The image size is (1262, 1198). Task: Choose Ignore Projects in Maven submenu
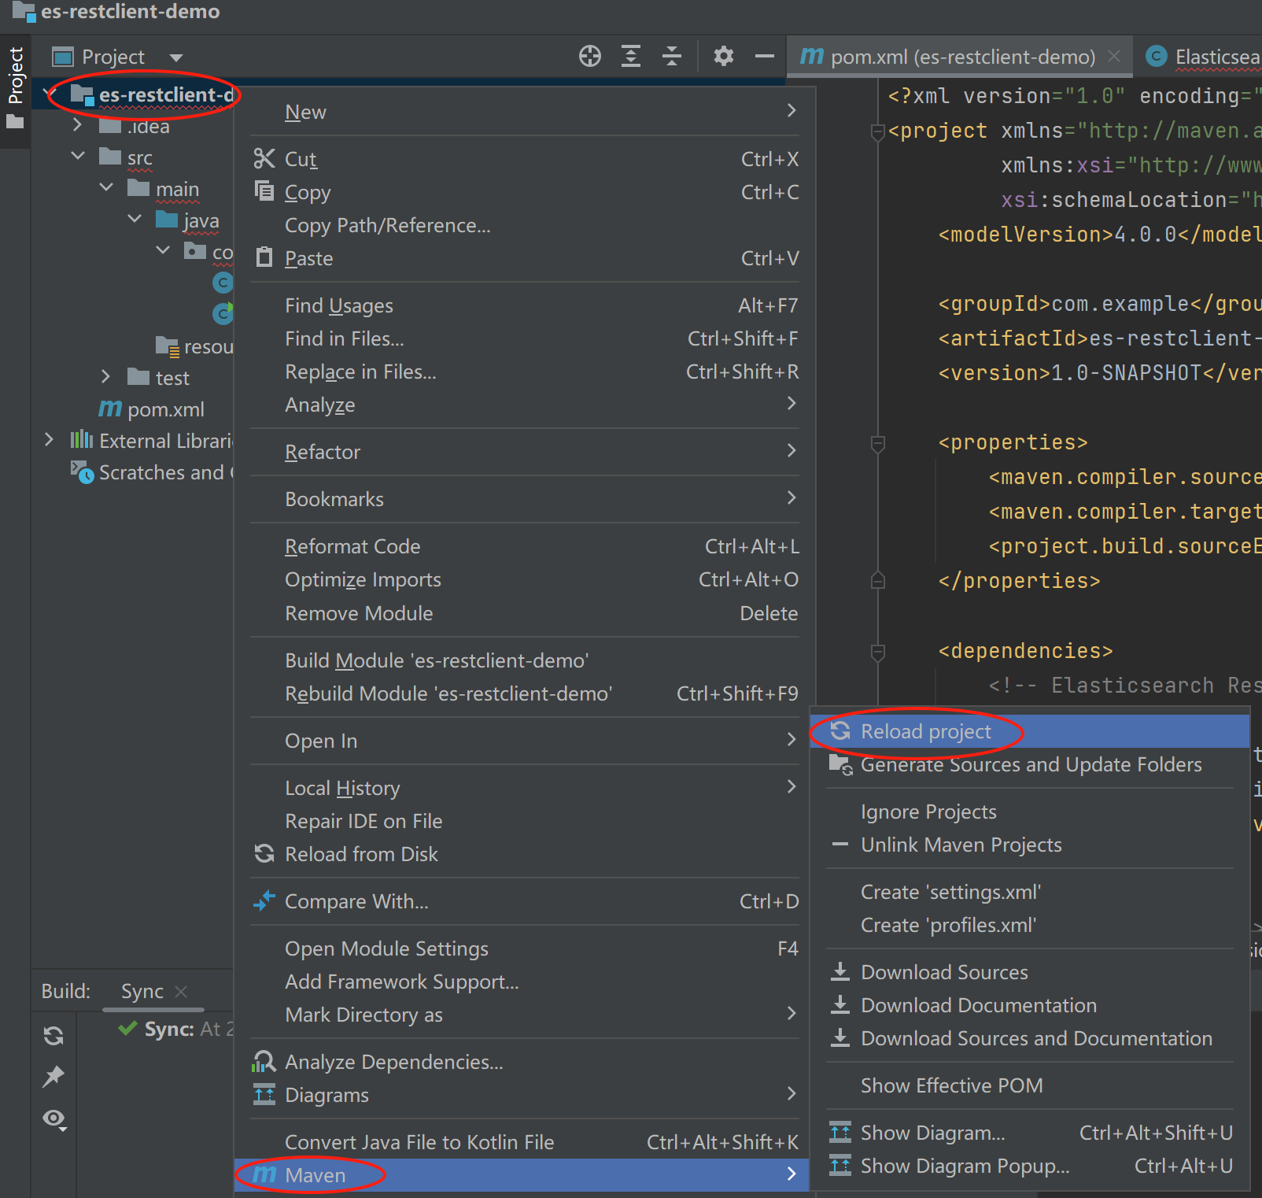click(1030, 811)
